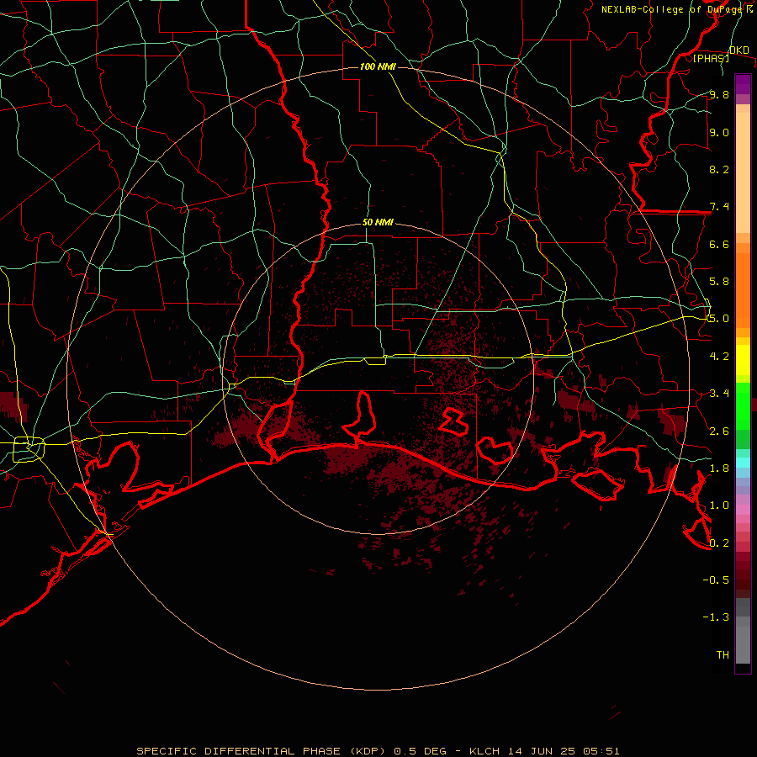Click the 0.2 scale value

click(719, 543)
